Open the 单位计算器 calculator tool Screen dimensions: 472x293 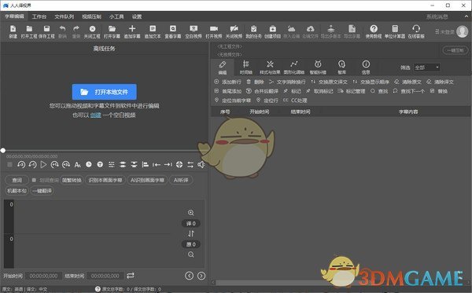click(x=395, y=31)
